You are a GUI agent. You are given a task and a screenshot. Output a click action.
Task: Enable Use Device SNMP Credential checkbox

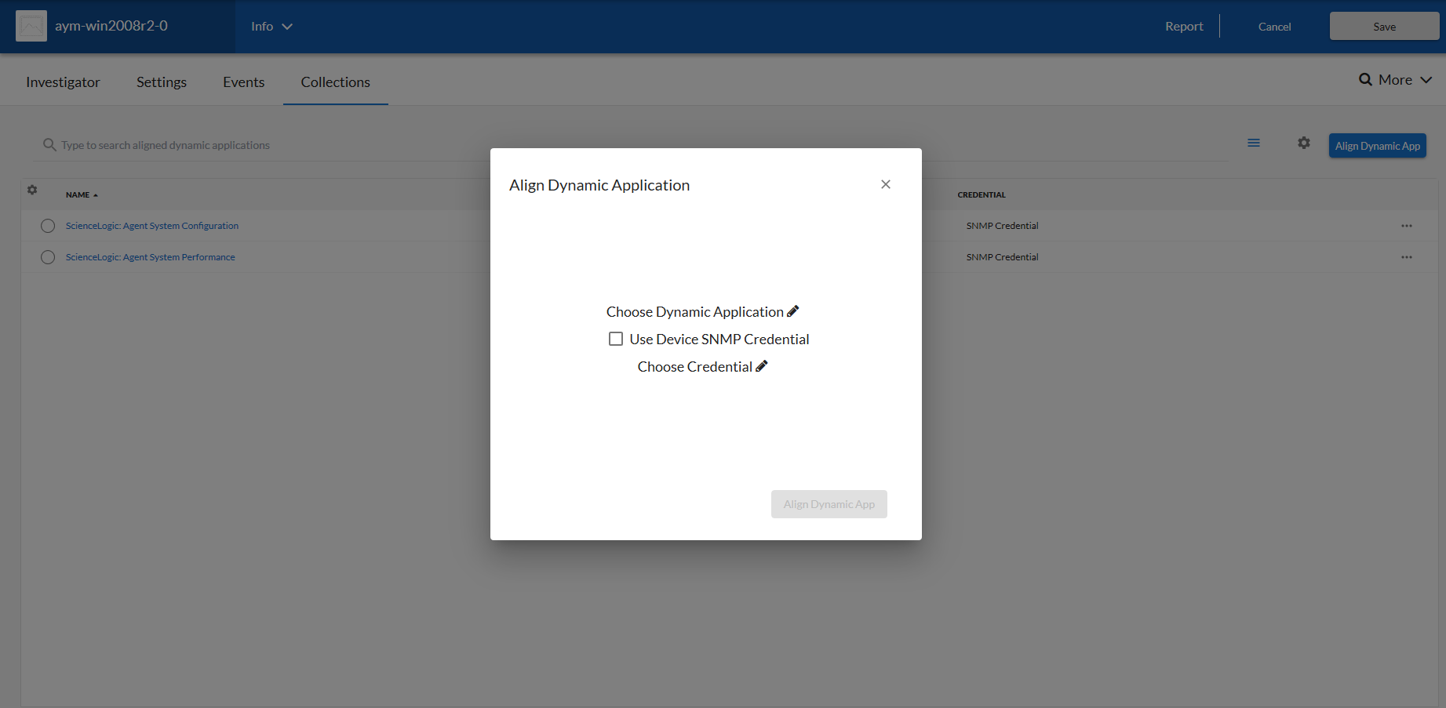pos(616,339)
